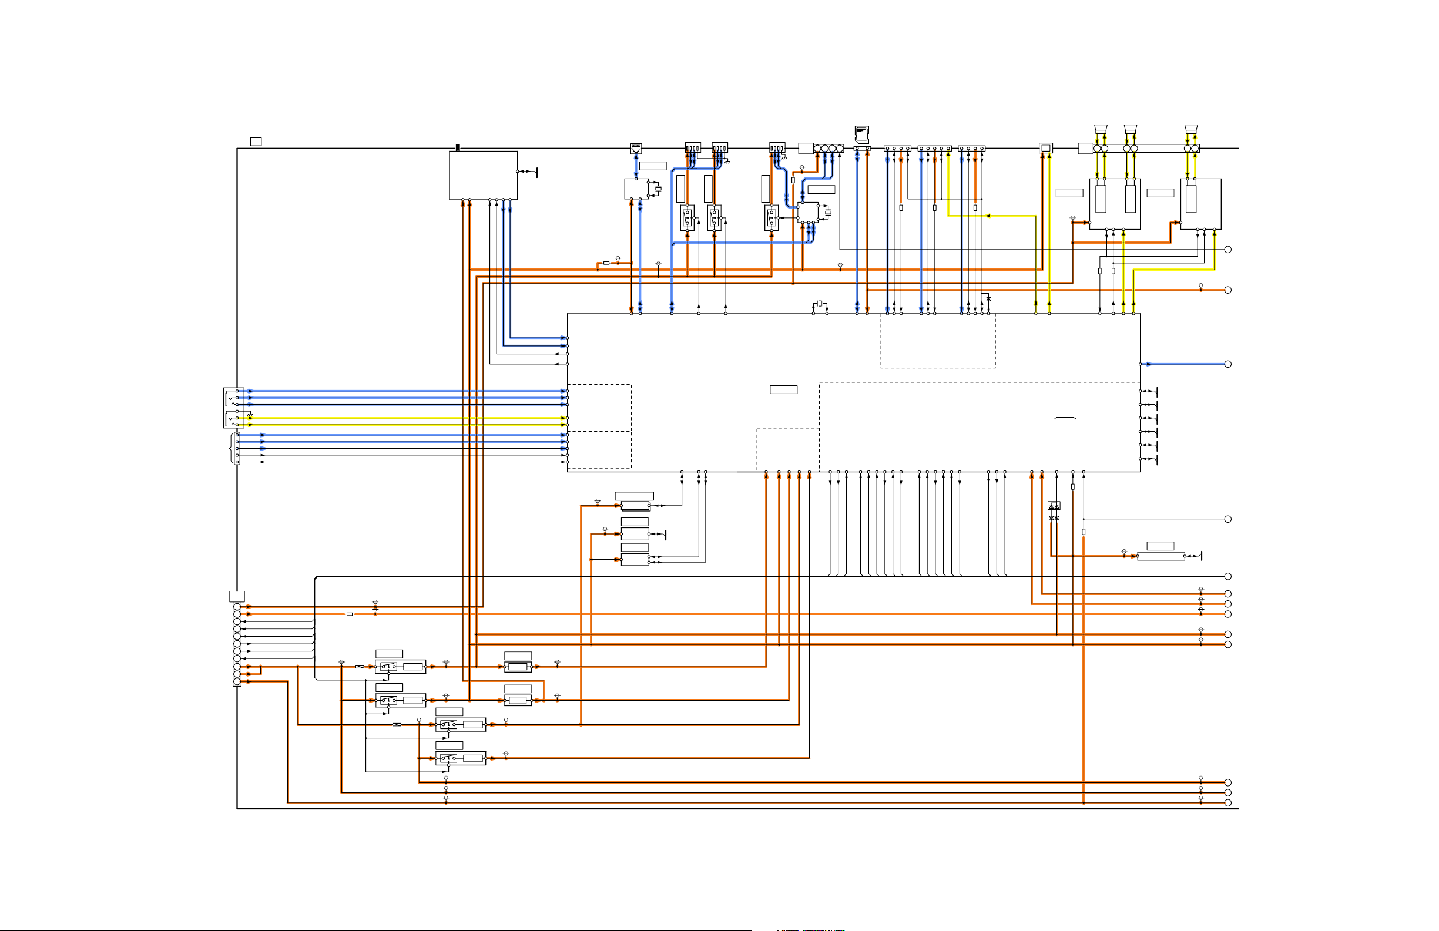Screen dimensions: 1439x931
Task: Click the headphone jack symbol on left edge
Action: pyautogui.click(x=234, y=408)
